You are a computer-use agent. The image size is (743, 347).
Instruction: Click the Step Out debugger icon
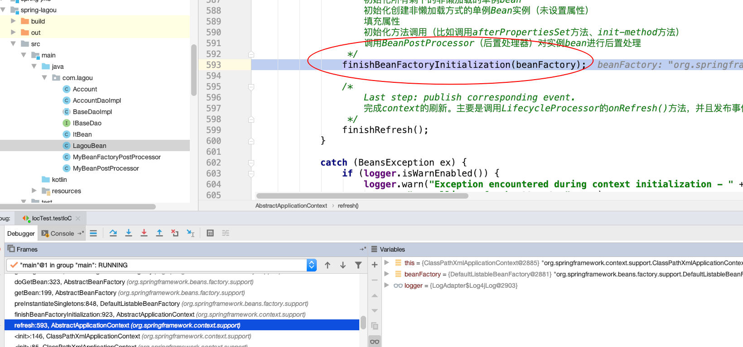[159, 233]
